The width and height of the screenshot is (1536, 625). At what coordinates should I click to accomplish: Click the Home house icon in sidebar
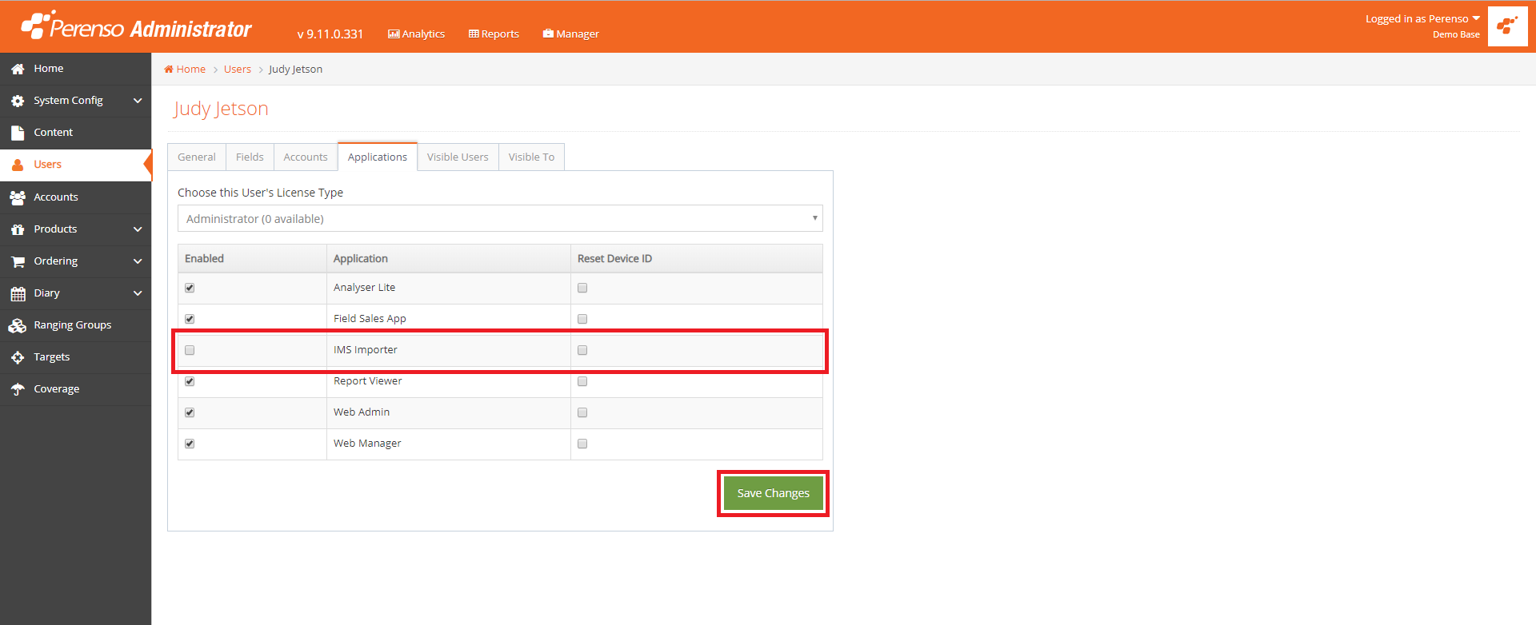coord(18,70)
